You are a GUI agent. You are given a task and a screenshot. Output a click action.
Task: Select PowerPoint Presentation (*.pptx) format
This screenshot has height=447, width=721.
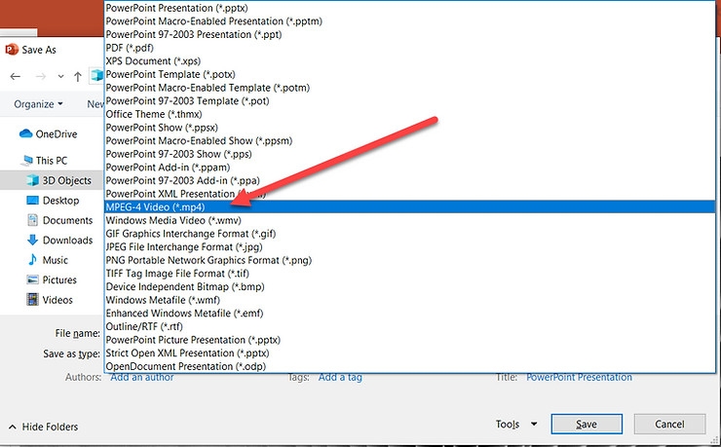[409, 8]
